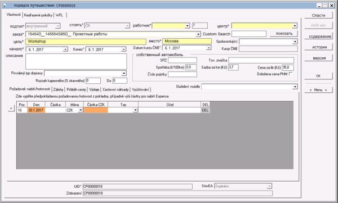This screenshot has width=338, height=203.
Task: Switch to the Výdaje tab
Action: tap(94, 89)
